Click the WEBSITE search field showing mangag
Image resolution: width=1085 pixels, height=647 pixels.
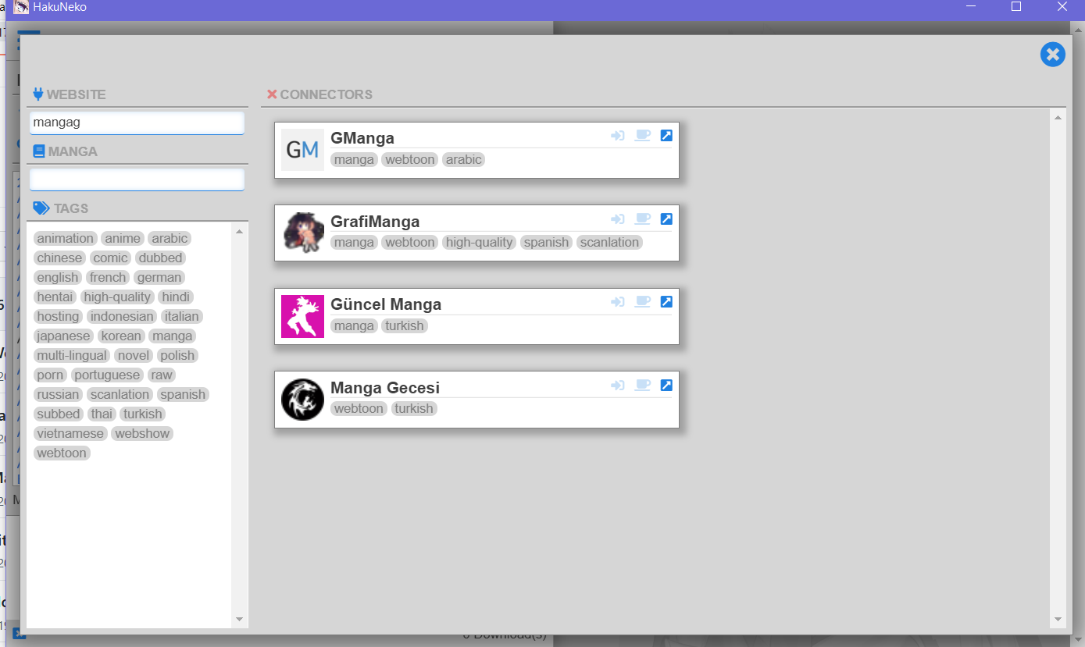[137, 123]
